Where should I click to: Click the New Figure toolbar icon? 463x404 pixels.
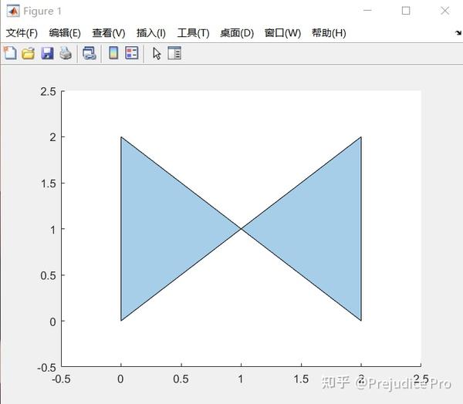click(10, 53)
